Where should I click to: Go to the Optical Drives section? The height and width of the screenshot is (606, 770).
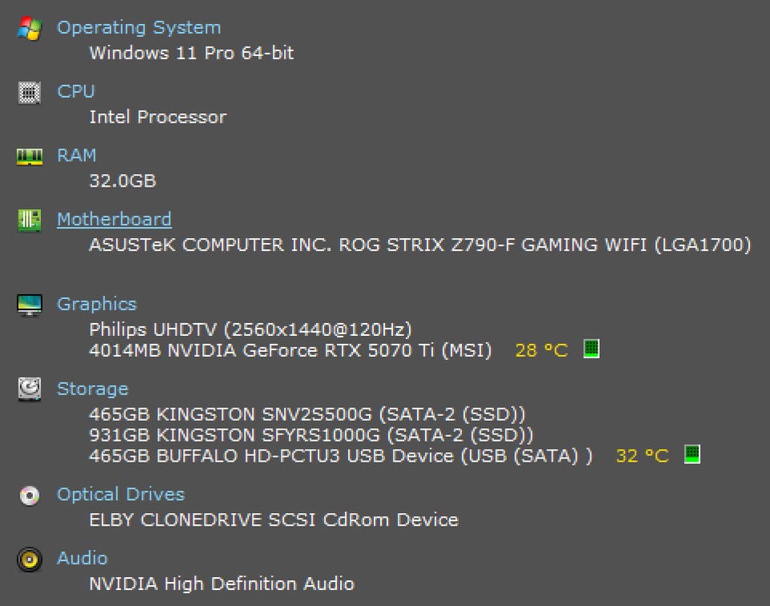tap(120, 495)
